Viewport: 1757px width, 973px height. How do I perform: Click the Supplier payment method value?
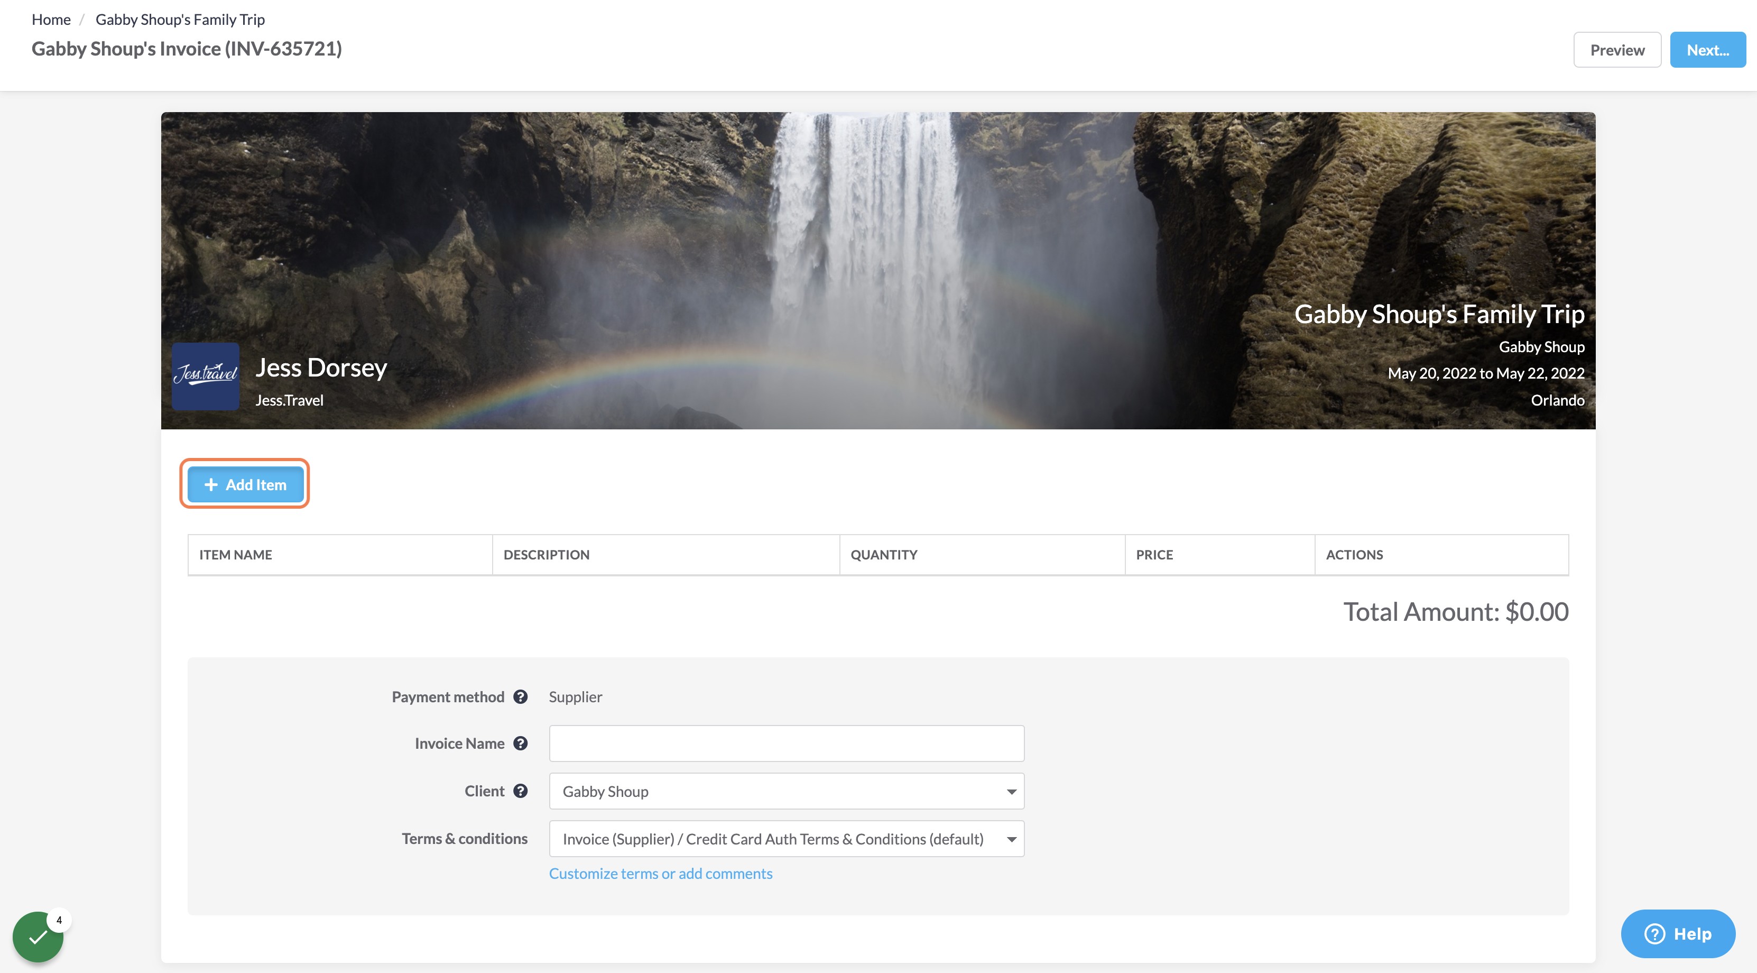[x=575, y=696]
